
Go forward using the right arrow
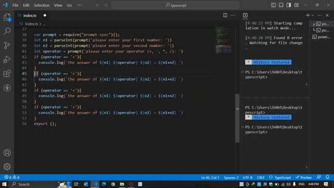[105, 5]
